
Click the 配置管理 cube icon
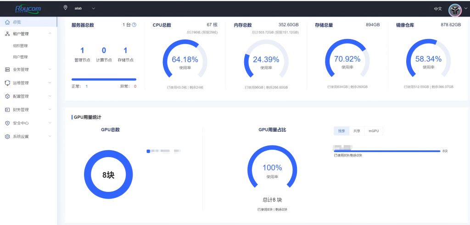click(7, 96)
